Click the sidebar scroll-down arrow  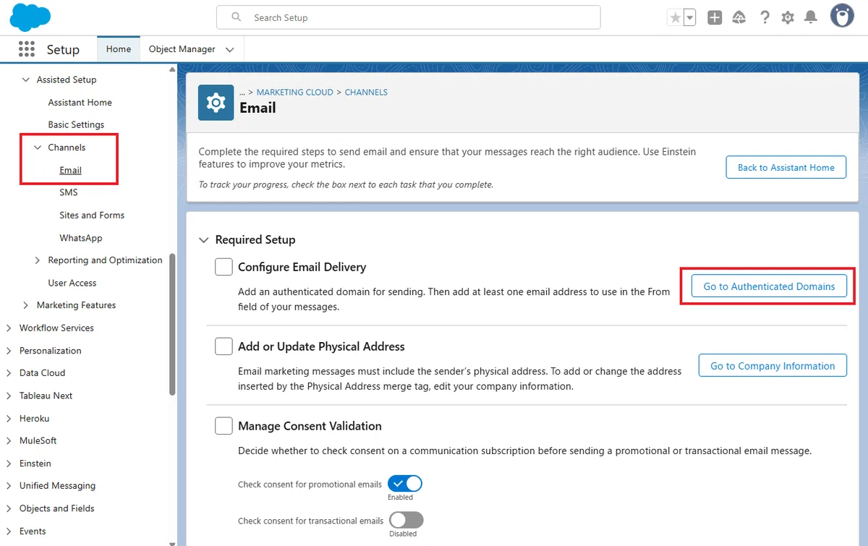click(172, 542)
